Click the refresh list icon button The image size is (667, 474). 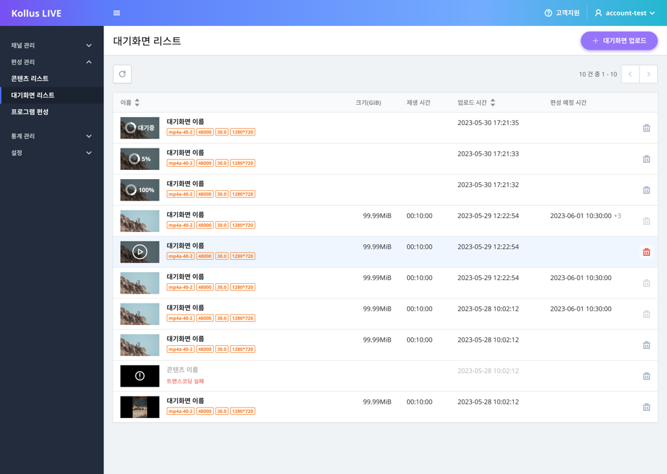tap(122, 74)
